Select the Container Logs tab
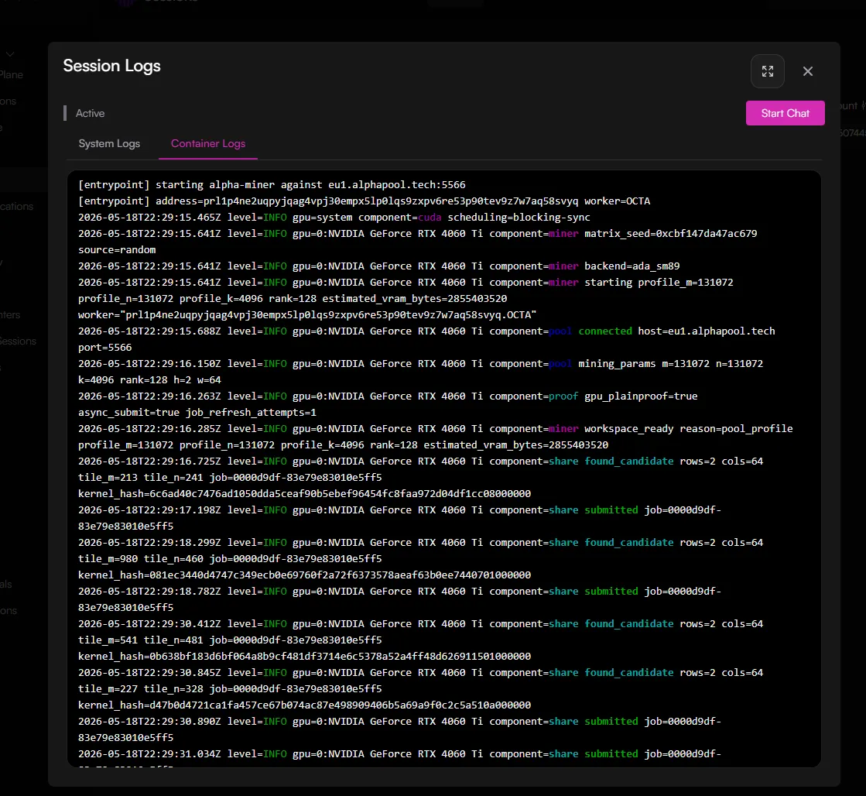The width and height of the screenshot is (866, 796). coord(208,144)
